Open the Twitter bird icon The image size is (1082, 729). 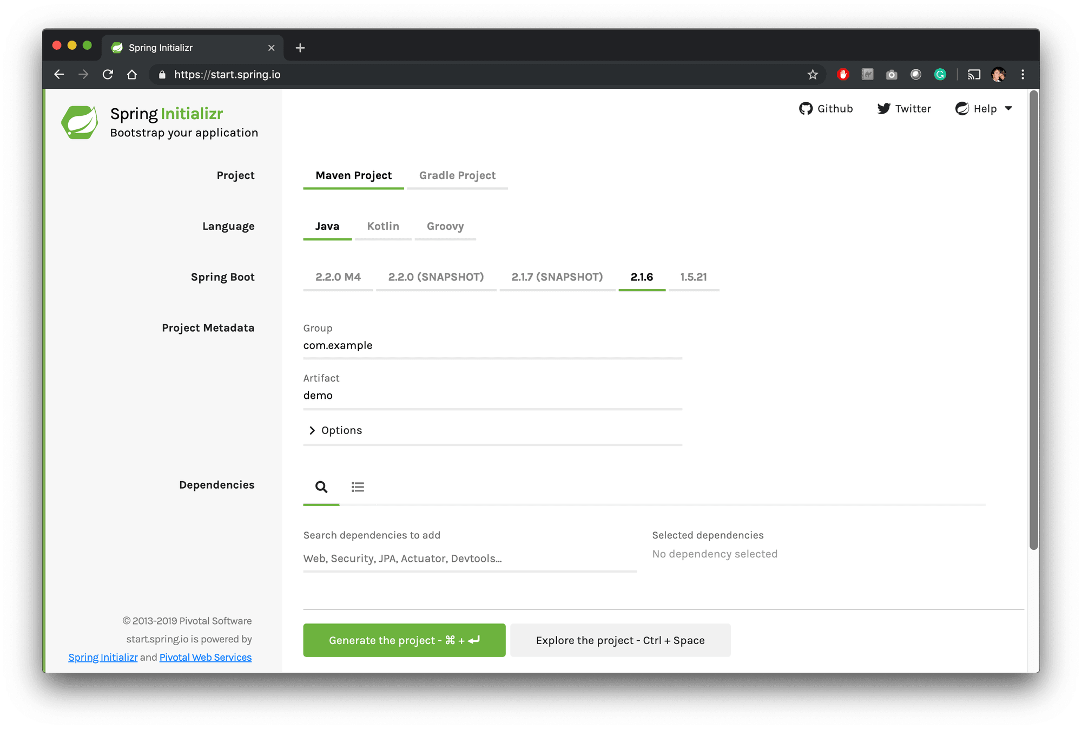click(883, 109)
